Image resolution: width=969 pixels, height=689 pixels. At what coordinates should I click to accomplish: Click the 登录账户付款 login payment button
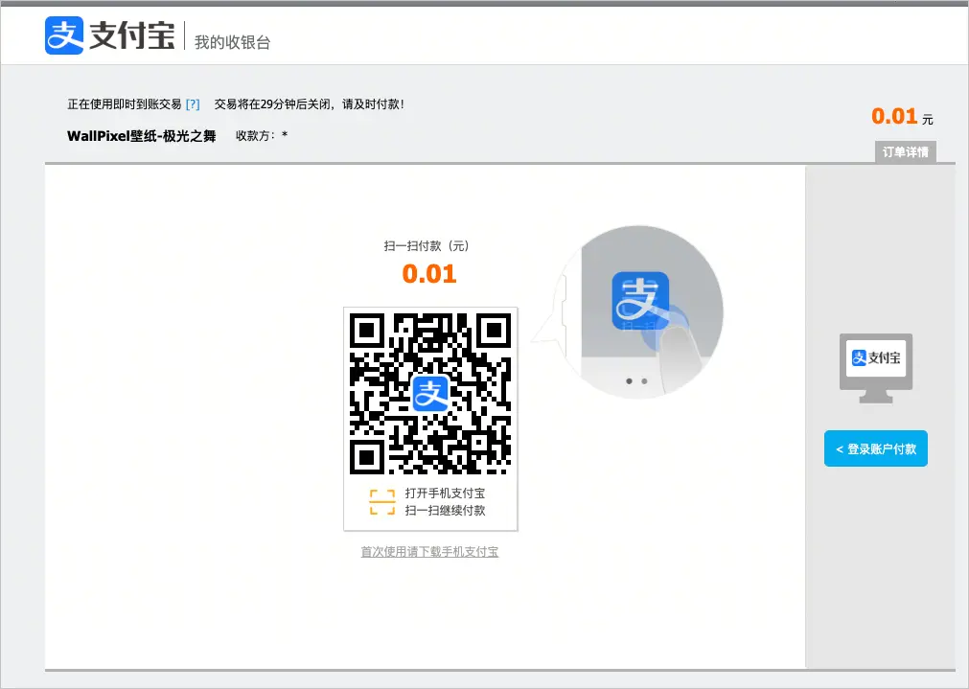876,448
